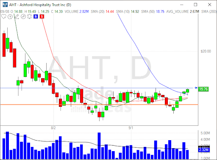Click the 5.00M volume axis label

point(205,133)
